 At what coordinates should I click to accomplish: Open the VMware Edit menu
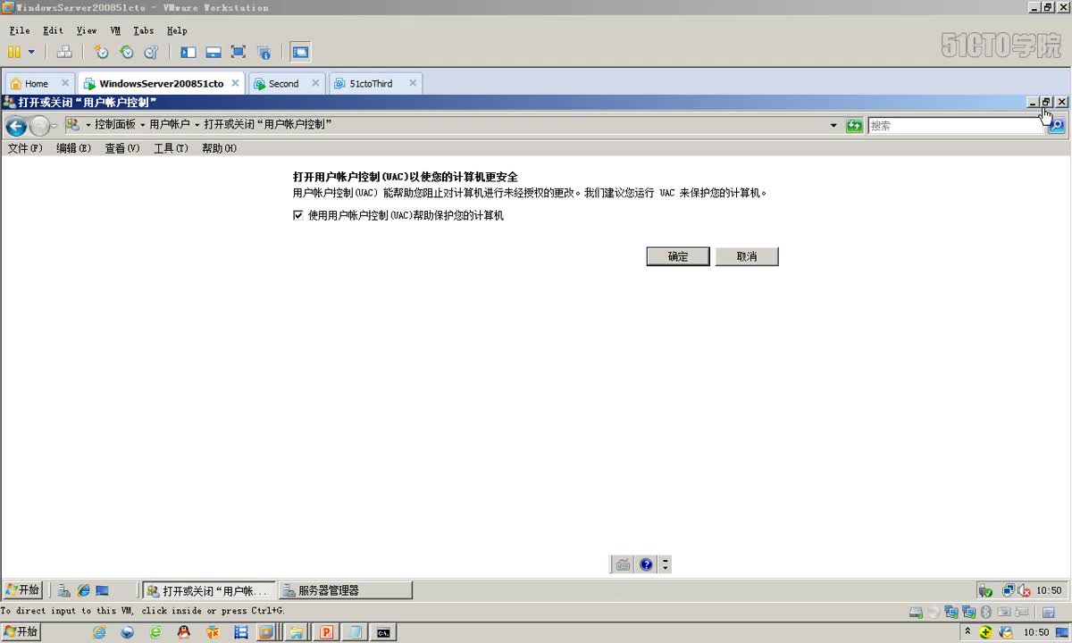(54, 30)
